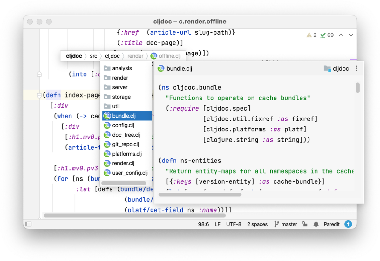This screenshot has width=380, height=261.
Task: Click the :title keyword in editor
Action: (x=132, y=43)
